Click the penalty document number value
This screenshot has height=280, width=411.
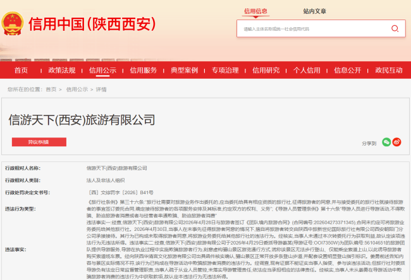click(120, 193)
